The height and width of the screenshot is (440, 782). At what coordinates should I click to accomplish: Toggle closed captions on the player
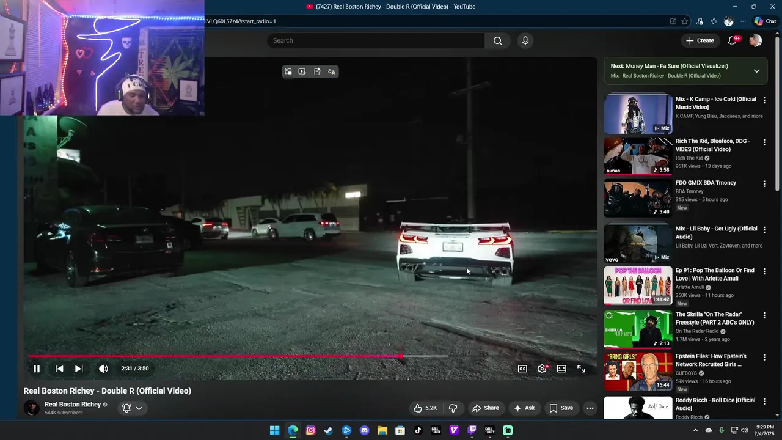(x=522, y=369)
